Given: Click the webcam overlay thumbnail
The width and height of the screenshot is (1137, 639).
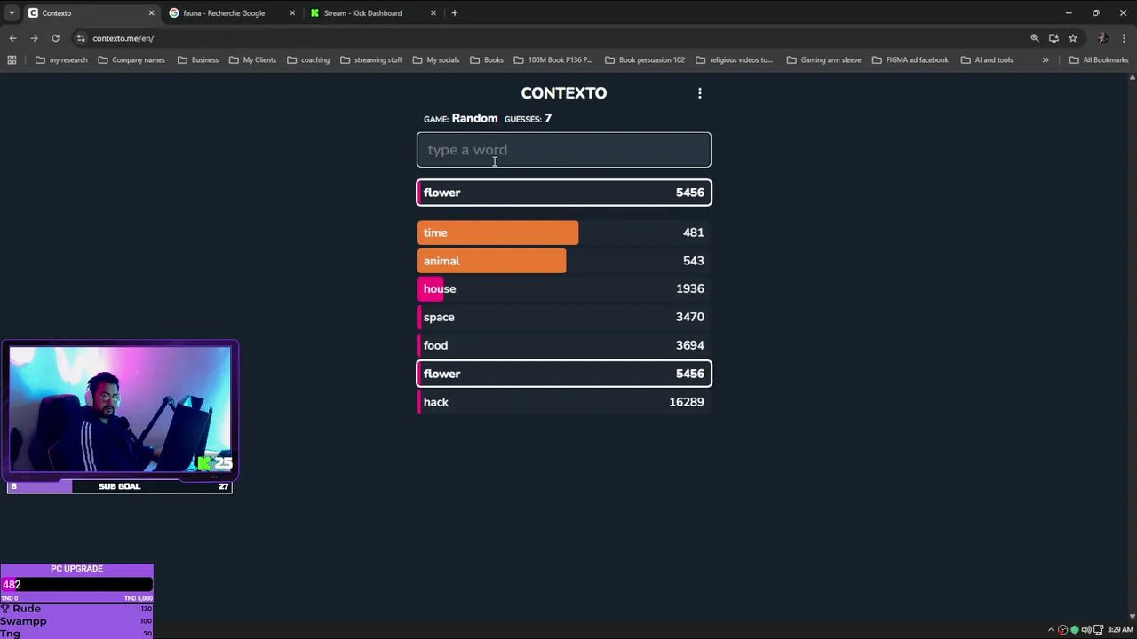Looking at the screenshot, I should coord(120,409).
